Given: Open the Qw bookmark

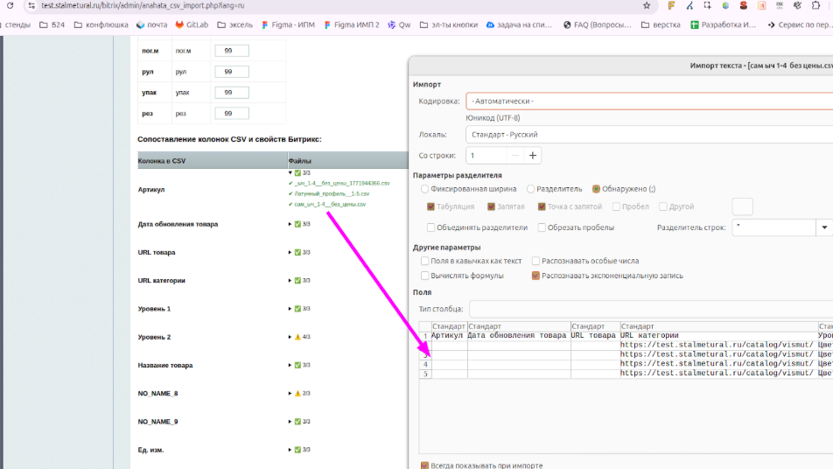Looking at the screenshot, I should click(399, 24).
